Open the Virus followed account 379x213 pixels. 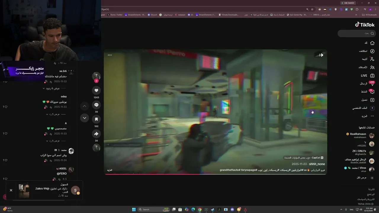point(359,169)
